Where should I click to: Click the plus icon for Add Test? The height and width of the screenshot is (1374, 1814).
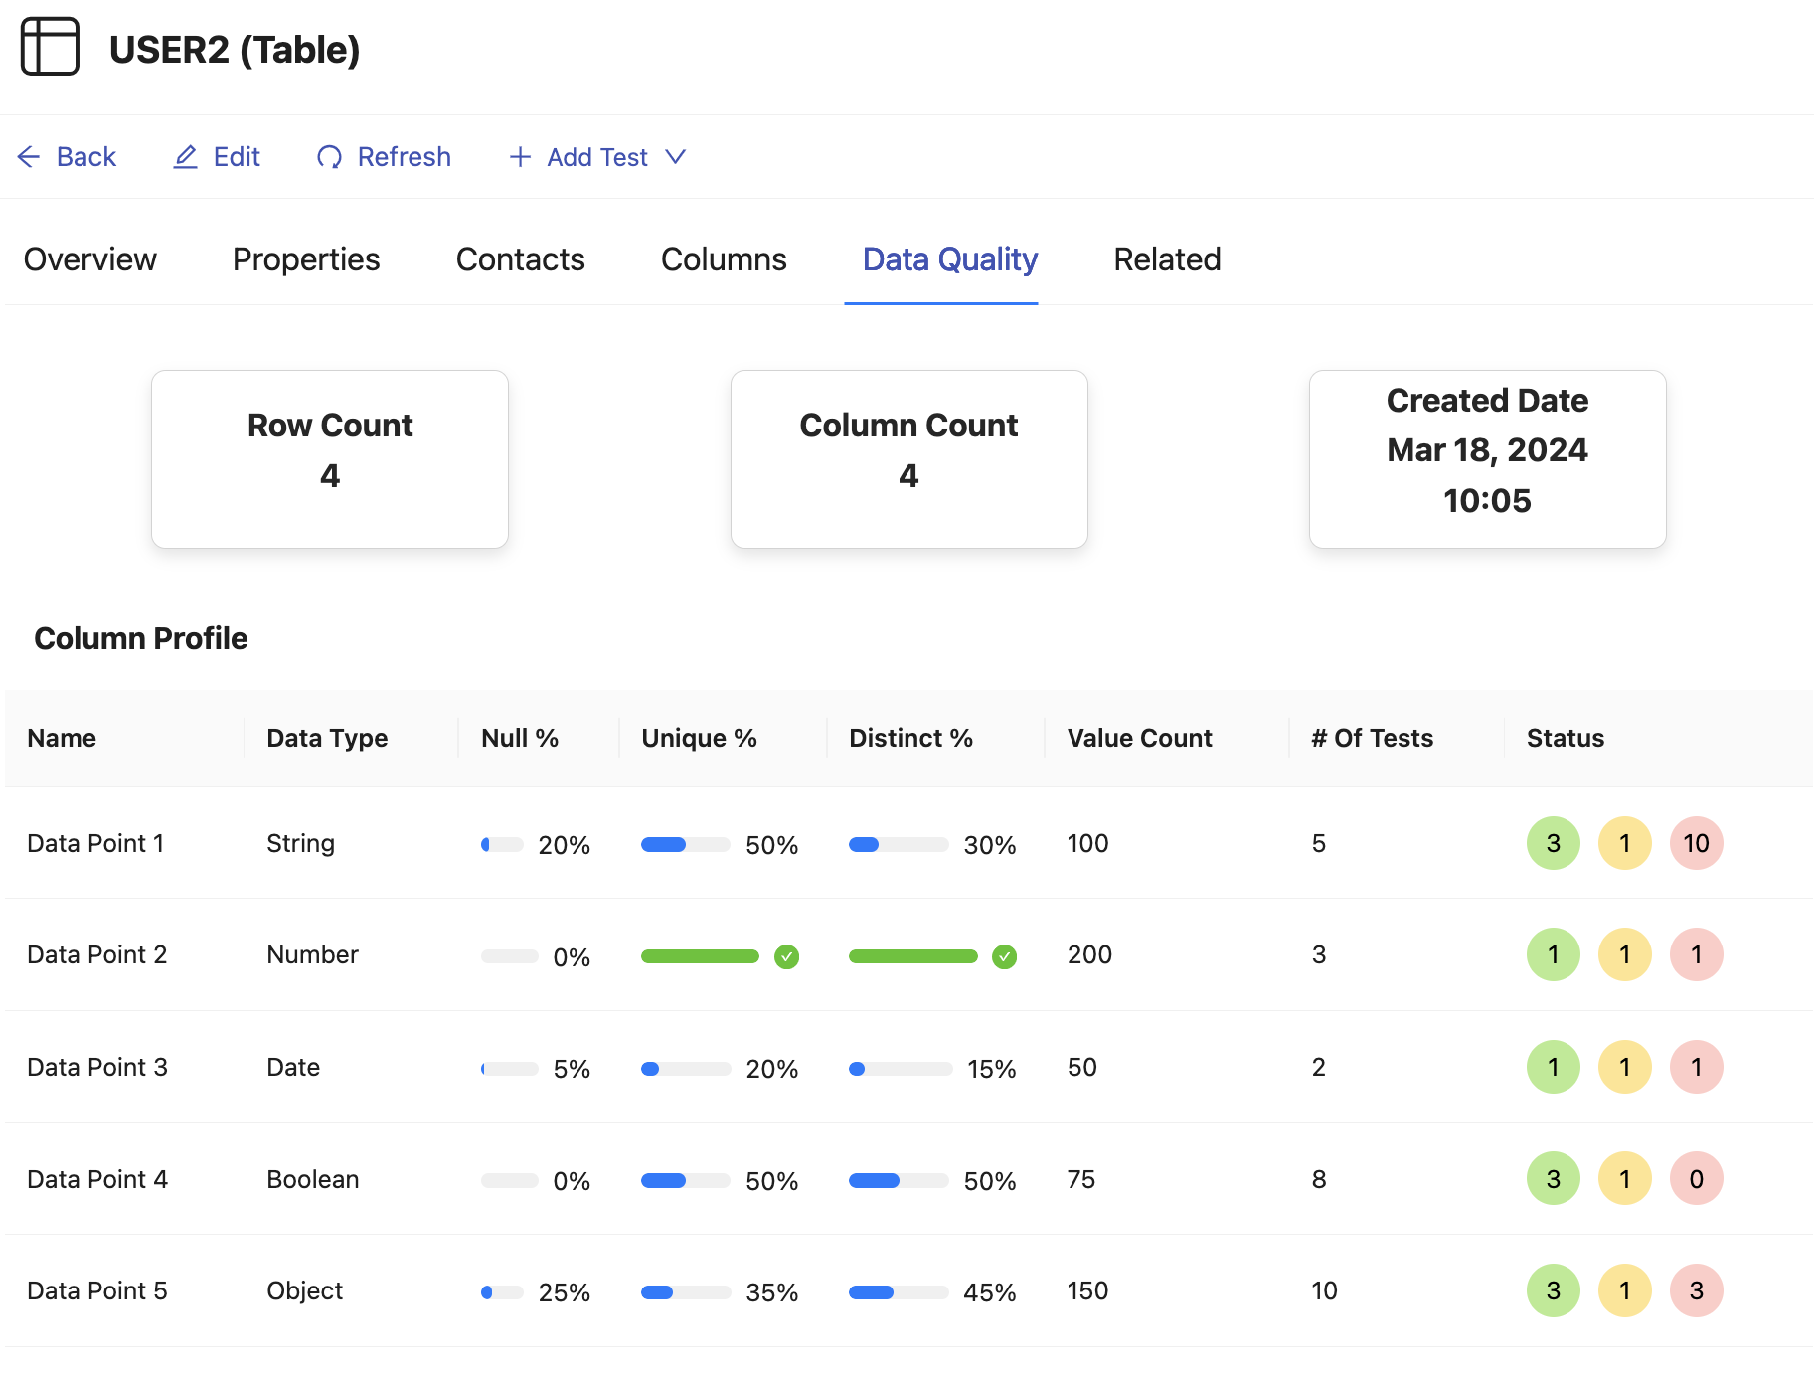519,157
